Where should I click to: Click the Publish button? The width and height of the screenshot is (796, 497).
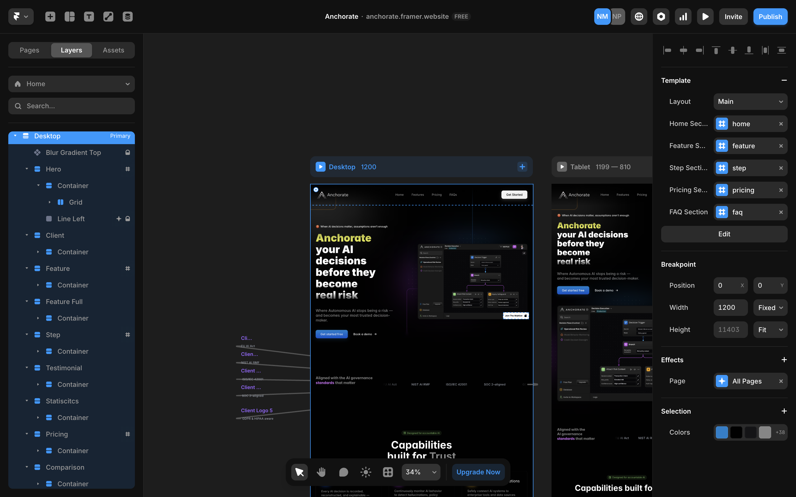(770, 17)
